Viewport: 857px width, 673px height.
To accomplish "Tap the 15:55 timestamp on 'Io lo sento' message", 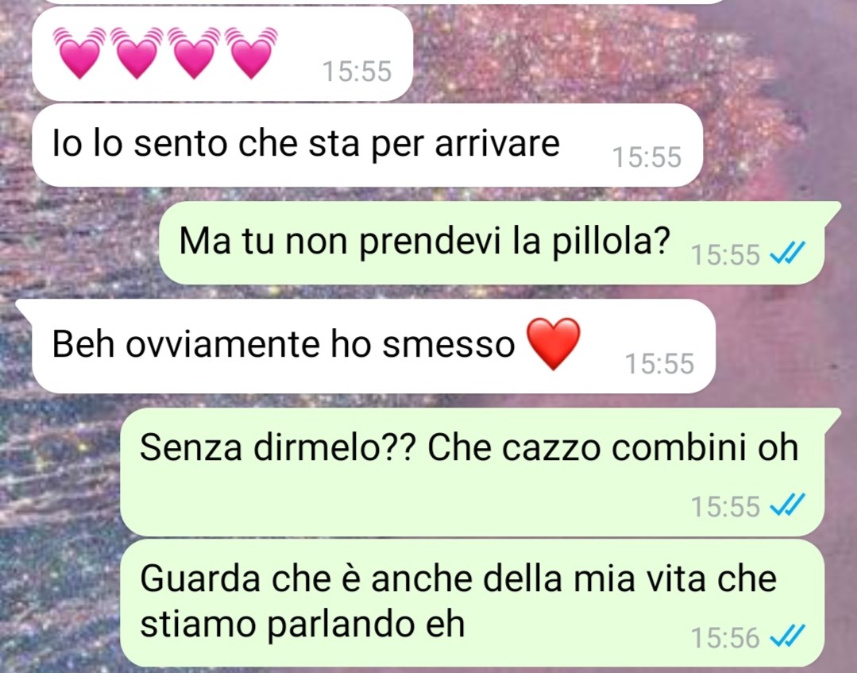I will [647, 157].
